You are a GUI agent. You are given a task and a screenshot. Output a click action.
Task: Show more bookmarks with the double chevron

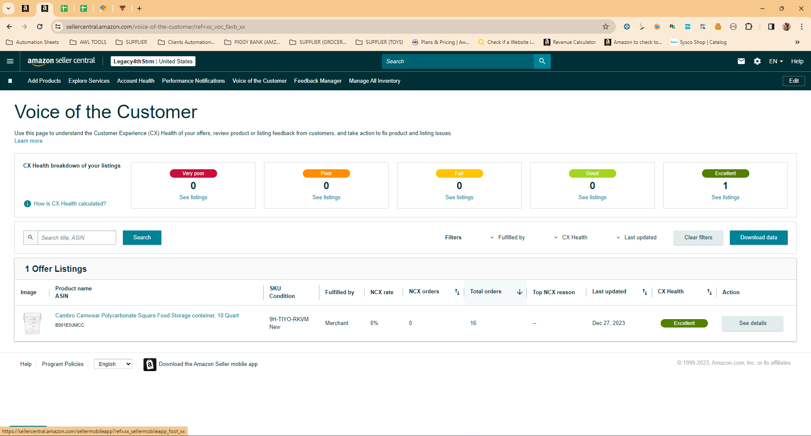pos(797,42)
